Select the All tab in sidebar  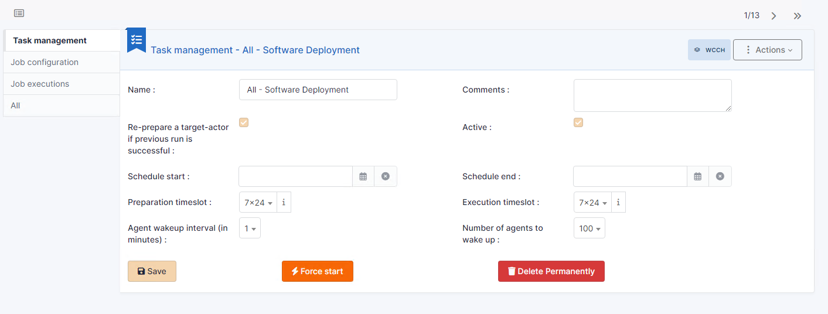(62, 105)
